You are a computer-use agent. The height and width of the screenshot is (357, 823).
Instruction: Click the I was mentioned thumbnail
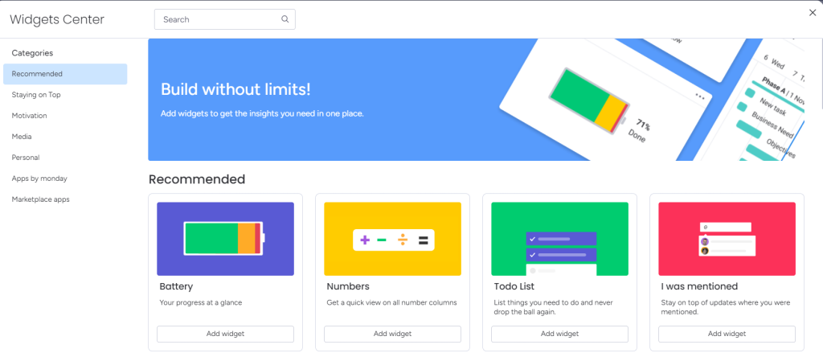727,239
